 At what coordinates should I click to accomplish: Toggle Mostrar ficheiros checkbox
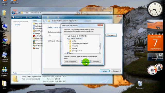49,41
